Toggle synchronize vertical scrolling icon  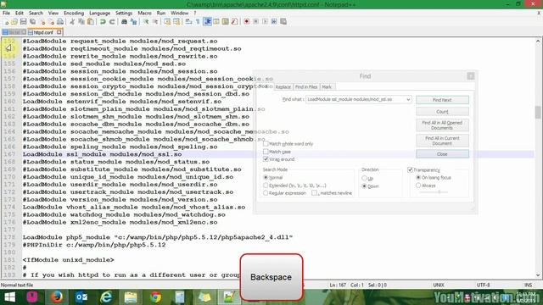tap(167, 22)
